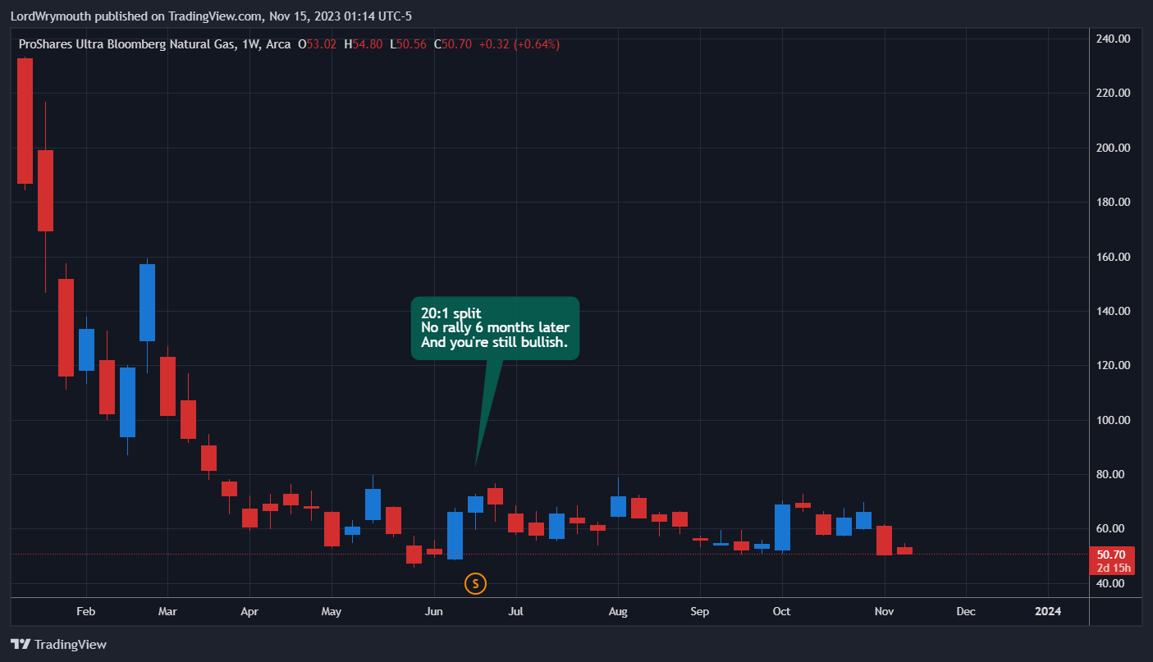Click the open value 53.02

point(321,44)
